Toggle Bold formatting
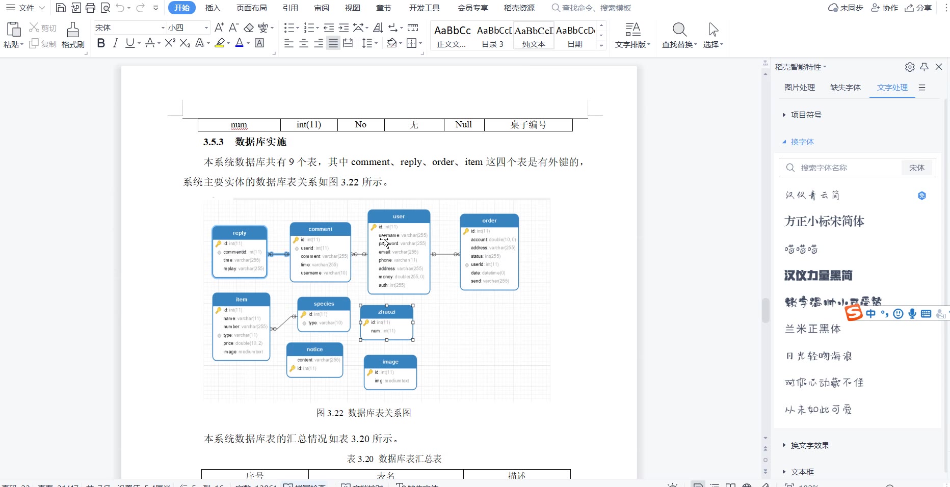The image size is (950, 487). (101, 43)
